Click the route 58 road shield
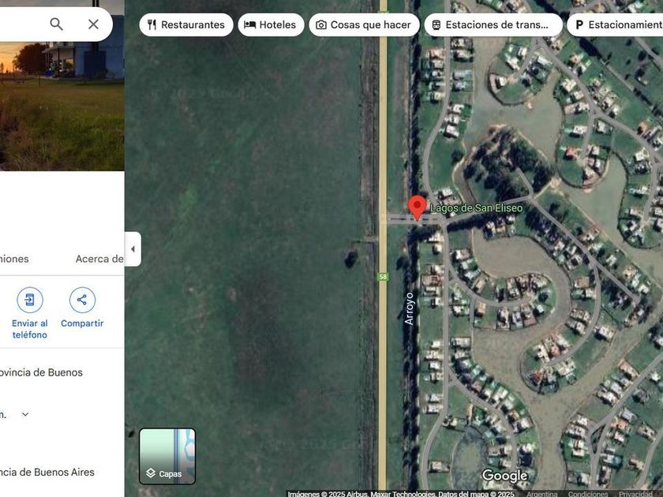663x497 pixels. [x=383, y=277]
